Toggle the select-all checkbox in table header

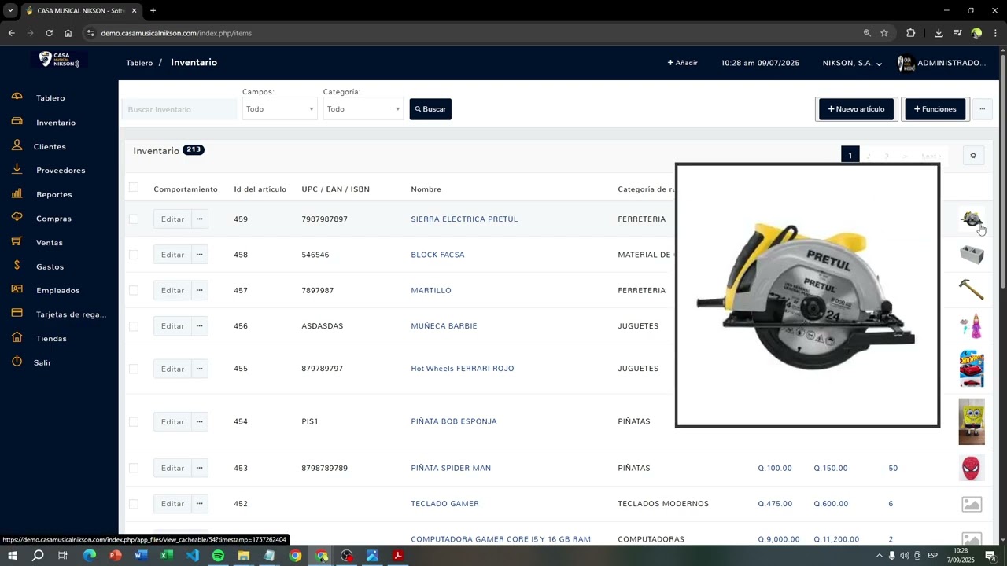click(134, 187)
